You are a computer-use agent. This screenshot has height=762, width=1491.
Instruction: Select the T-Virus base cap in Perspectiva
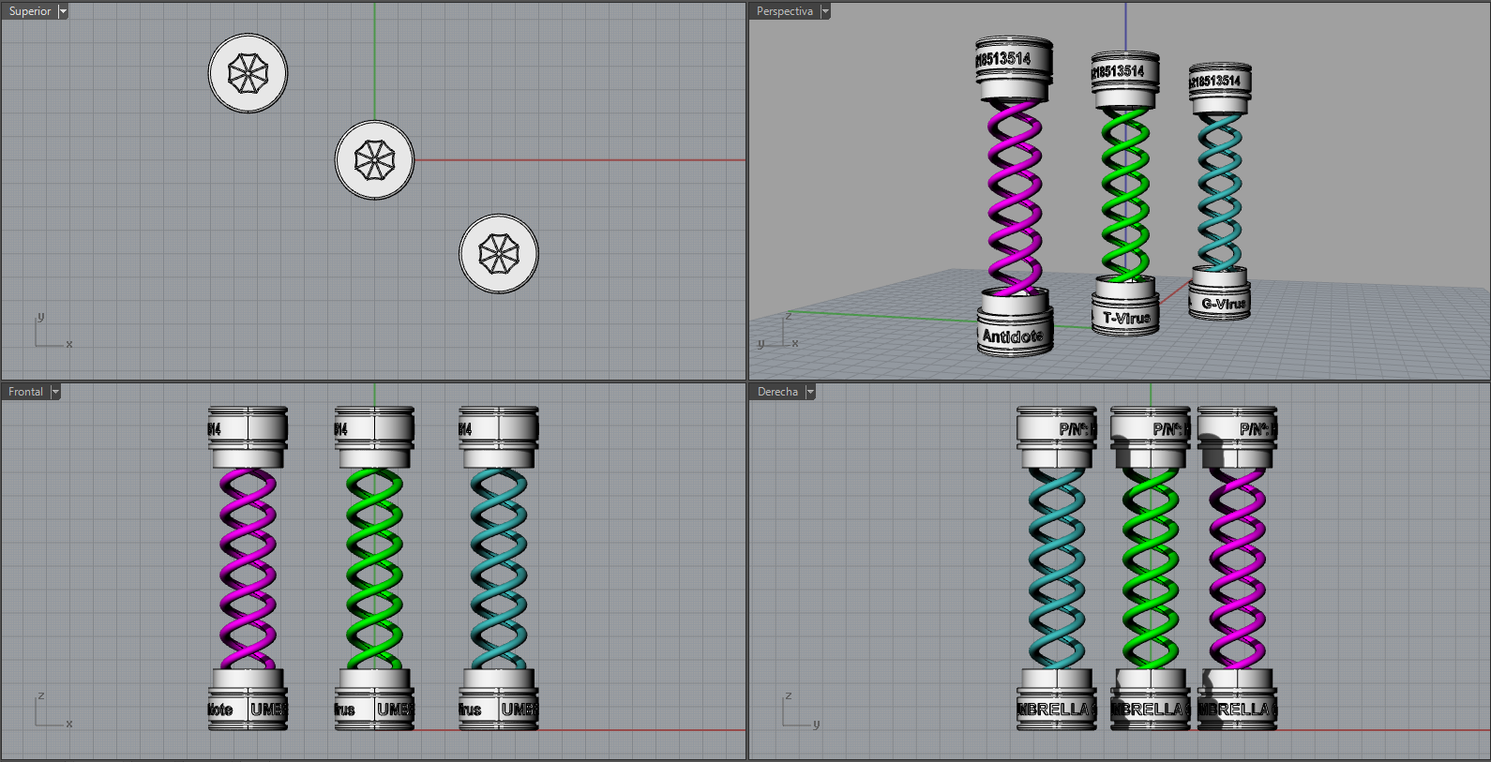[1126, 306]
